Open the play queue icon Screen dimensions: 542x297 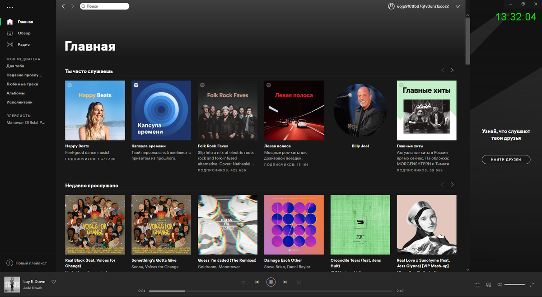click(478, 285)
